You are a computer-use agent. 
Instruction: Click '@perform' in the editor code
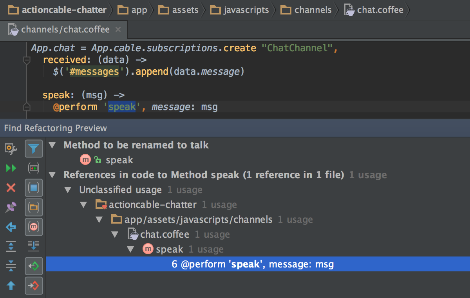point(75,107)
